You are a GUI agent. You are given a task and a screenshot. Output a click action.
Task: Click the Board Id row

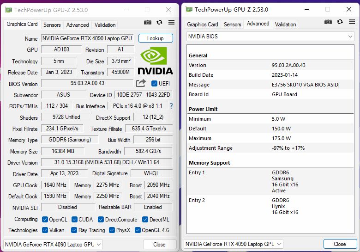point(270,94)
